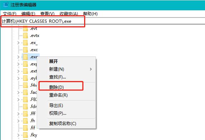Click the .fky folder icon

(25, 135)
